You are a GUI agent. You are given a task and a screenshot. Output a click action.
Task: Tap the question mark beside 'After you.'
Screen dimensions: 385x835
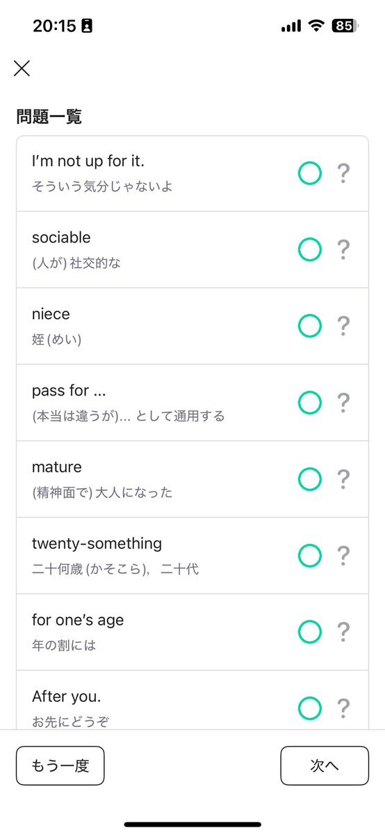(343, 709)
